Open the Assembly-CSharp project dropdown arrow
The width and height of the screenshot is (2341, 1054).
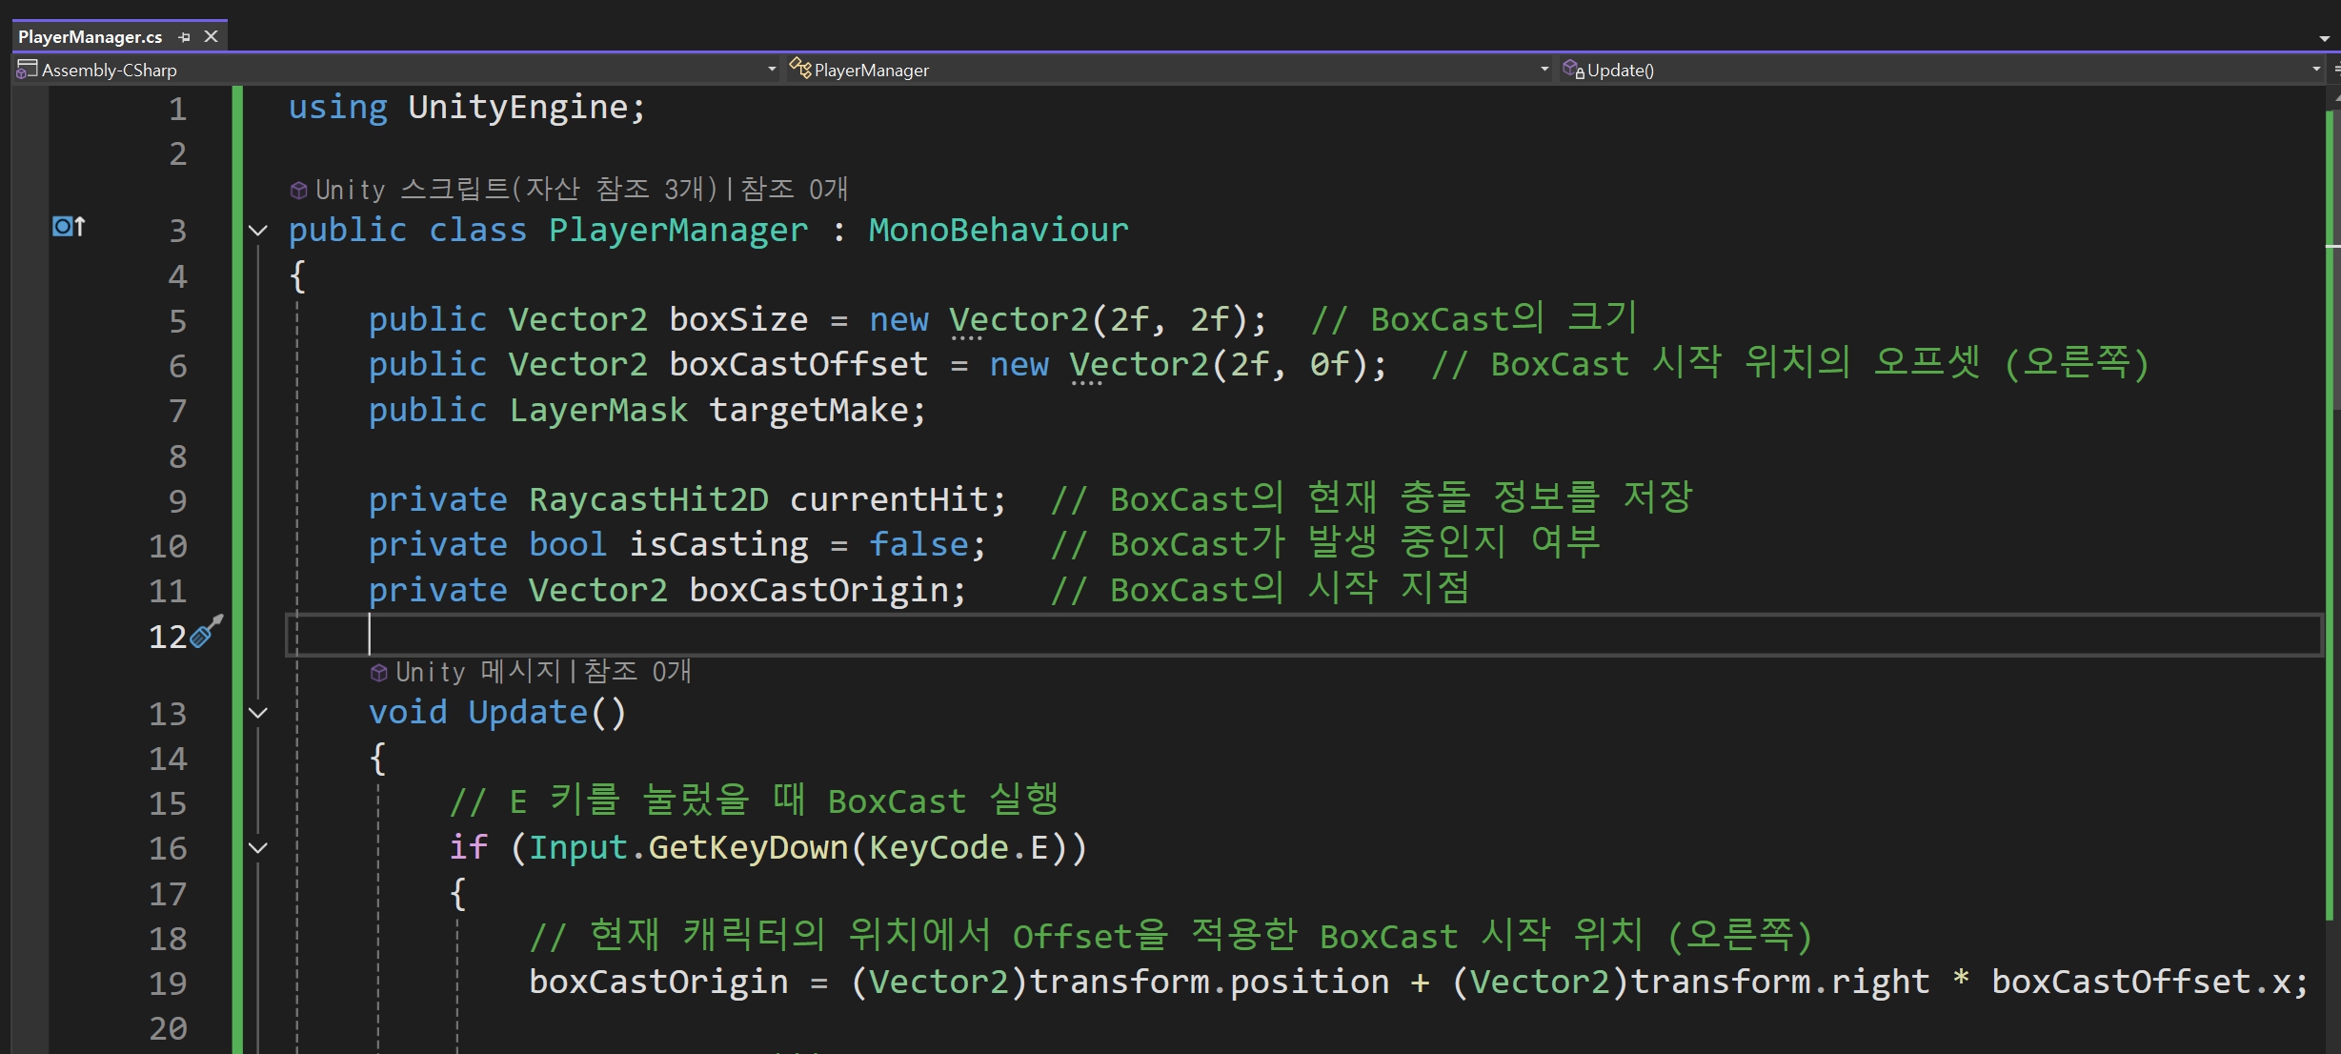772,70
